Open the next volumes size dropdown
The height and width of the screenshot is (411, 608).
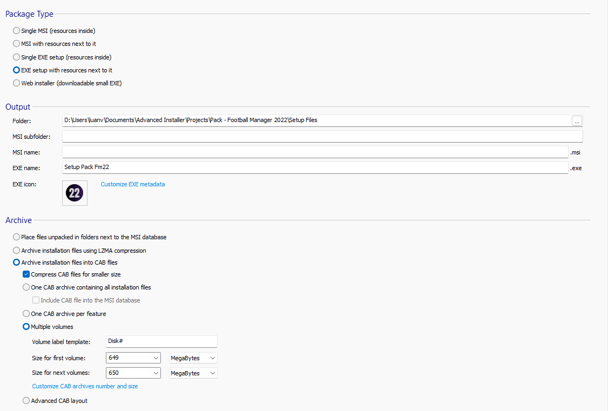(156, 373)
